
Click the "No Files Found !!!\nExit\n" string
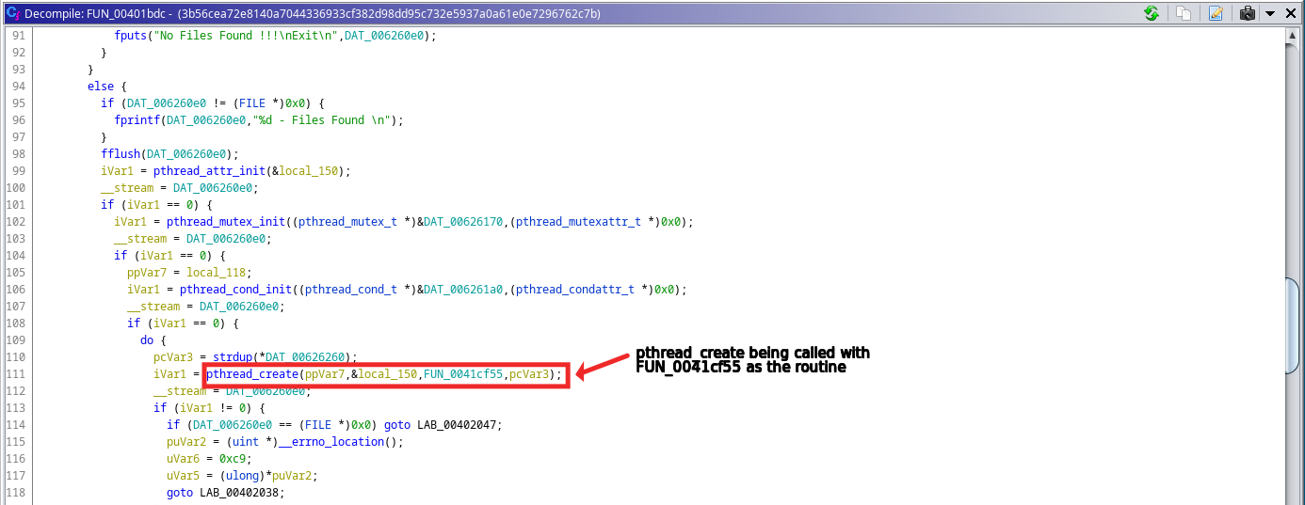coord(246,36)
